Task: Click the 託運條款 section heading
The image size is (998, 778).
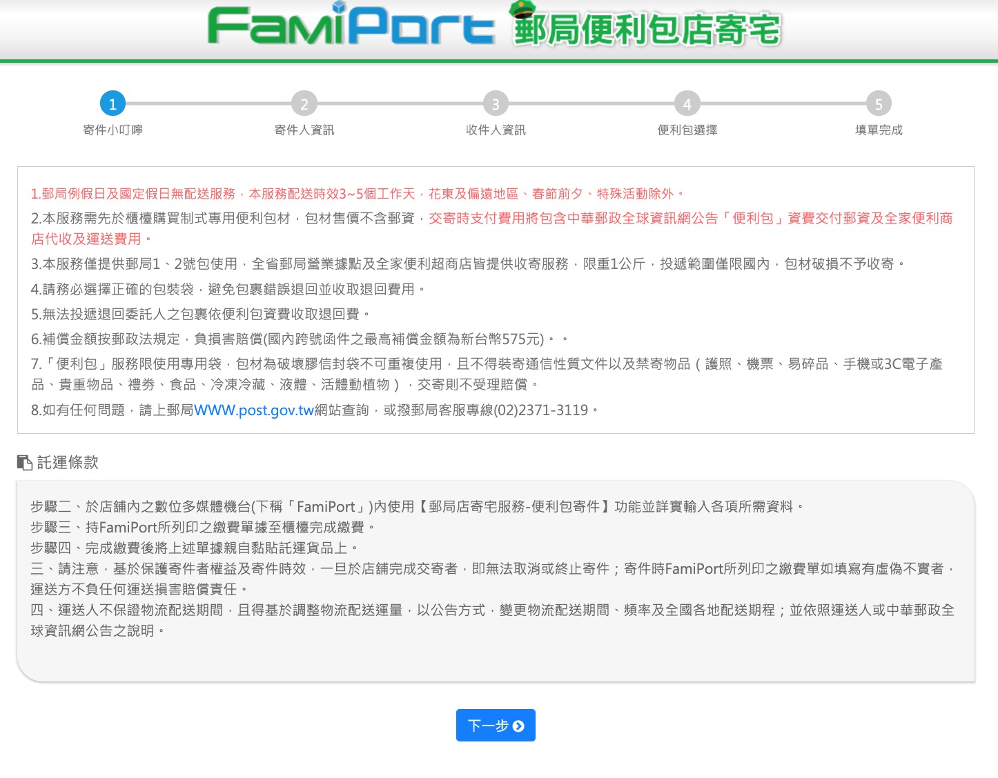Action: [x=68, y=463]
